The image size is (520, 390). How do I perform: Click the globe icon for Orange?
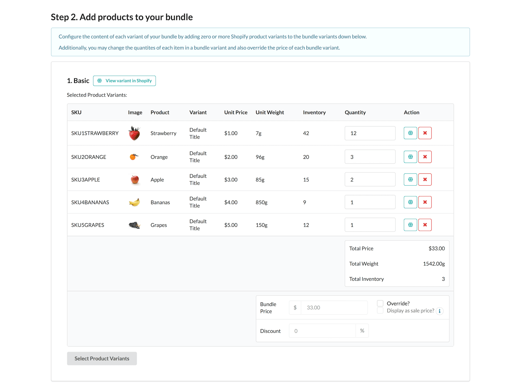(410, 157)
